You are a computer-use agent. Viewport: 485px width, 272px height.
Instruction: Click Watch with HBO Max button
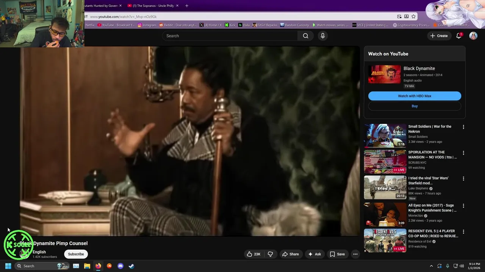(x=415, y=96)
